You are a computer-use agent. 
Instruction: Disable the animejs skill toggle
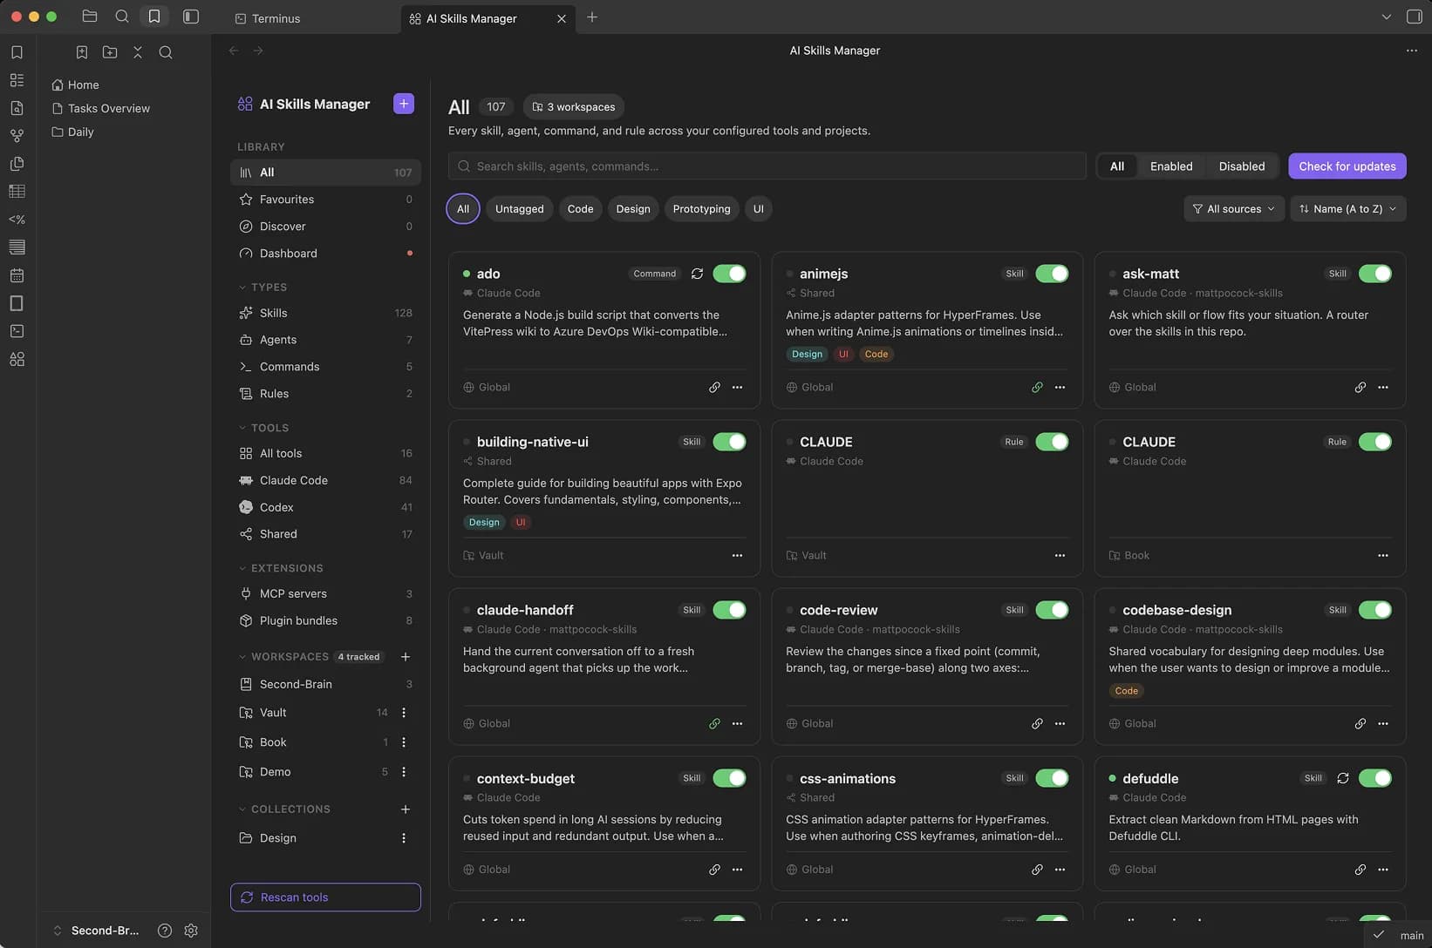pos(1052,274)
